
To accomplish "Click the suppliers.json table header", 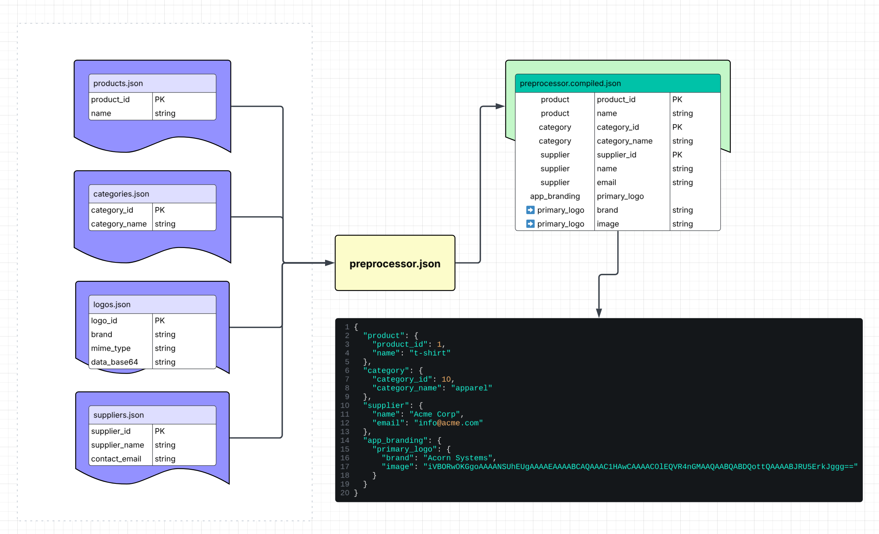I will point(152,415).
